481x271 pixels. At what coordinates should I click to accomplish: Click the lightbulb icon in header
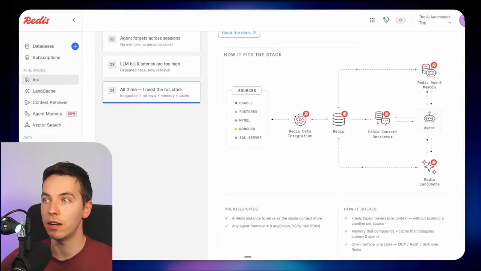coord(386,20)
